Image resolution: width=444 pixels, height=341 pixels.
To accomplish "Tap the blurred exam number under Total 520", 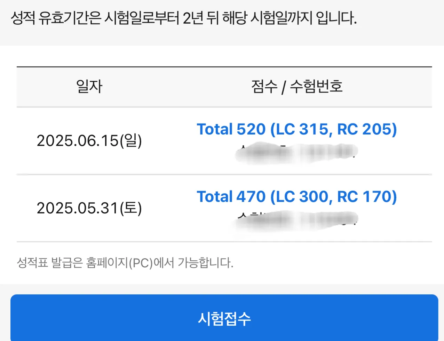I will coord(296,152).
